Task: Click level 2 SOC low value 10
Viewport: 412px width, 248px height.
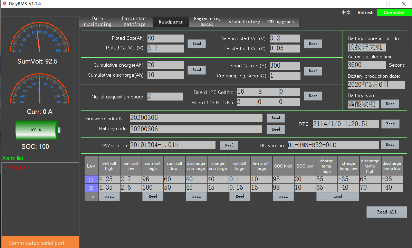Action: tap(305, 188)
